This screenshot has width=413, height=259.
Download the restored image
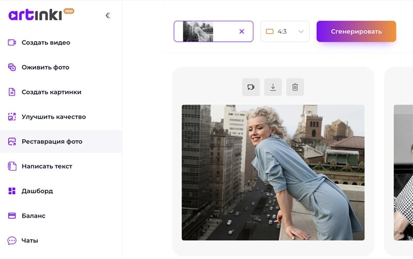pyautogui.click(x=273, y=87)
